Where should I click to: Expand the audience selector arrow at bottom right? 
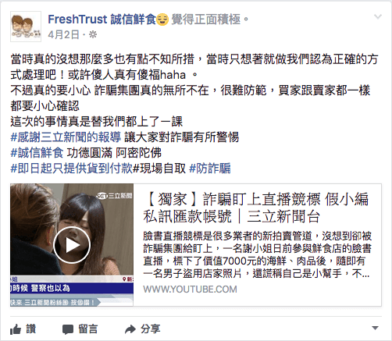375,328
